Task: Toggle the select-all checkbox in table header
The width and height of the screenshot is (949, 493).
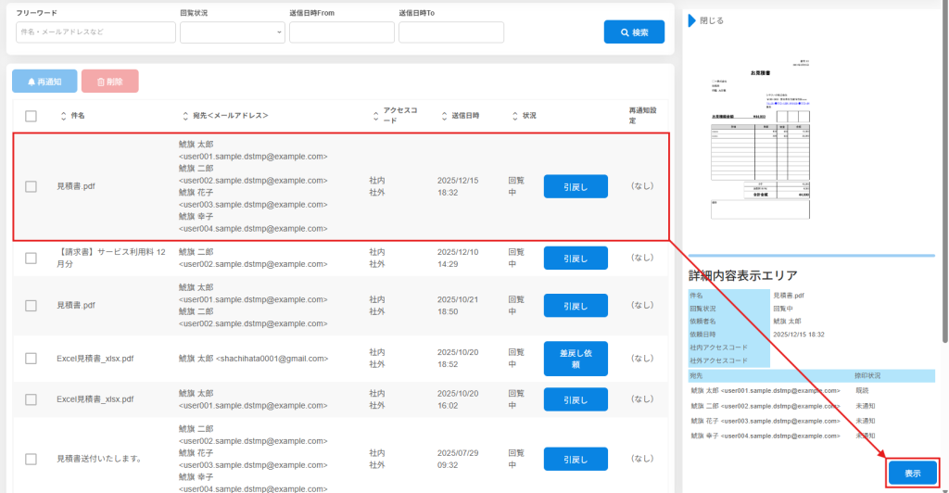Action: (x=32, y=116)
